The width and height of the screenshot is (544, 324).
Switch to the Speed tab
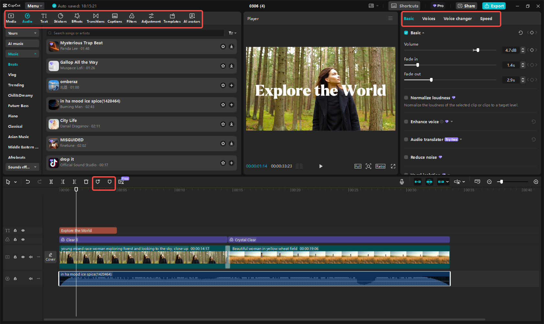coord(486,19)
